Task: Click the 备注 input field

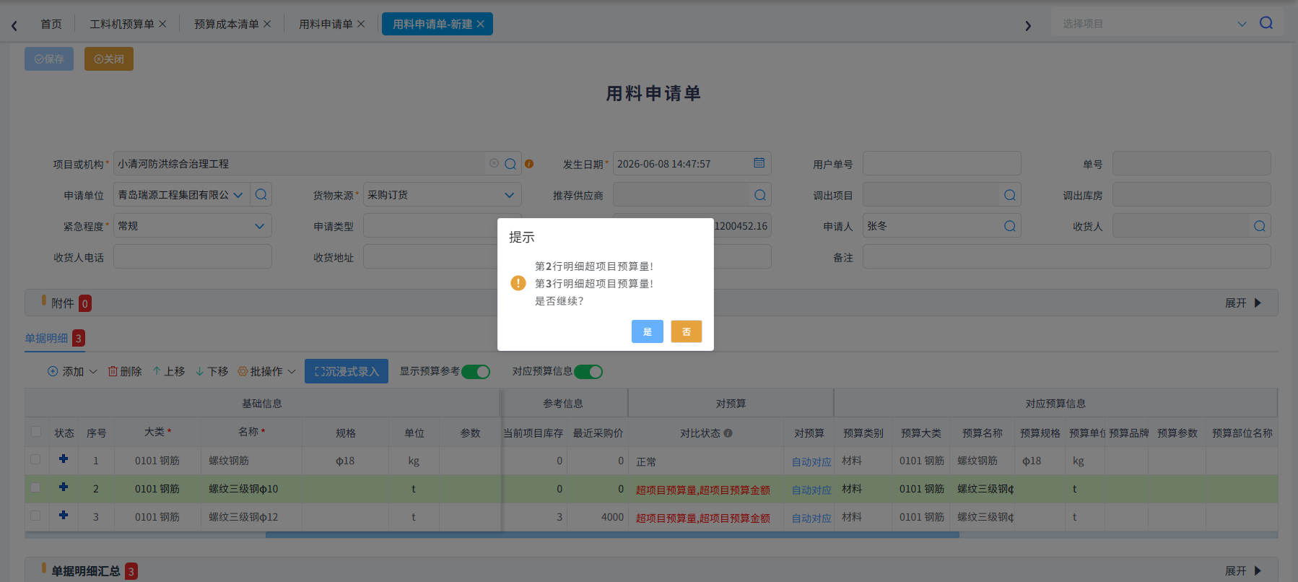Action: (x=1067, y=256)
